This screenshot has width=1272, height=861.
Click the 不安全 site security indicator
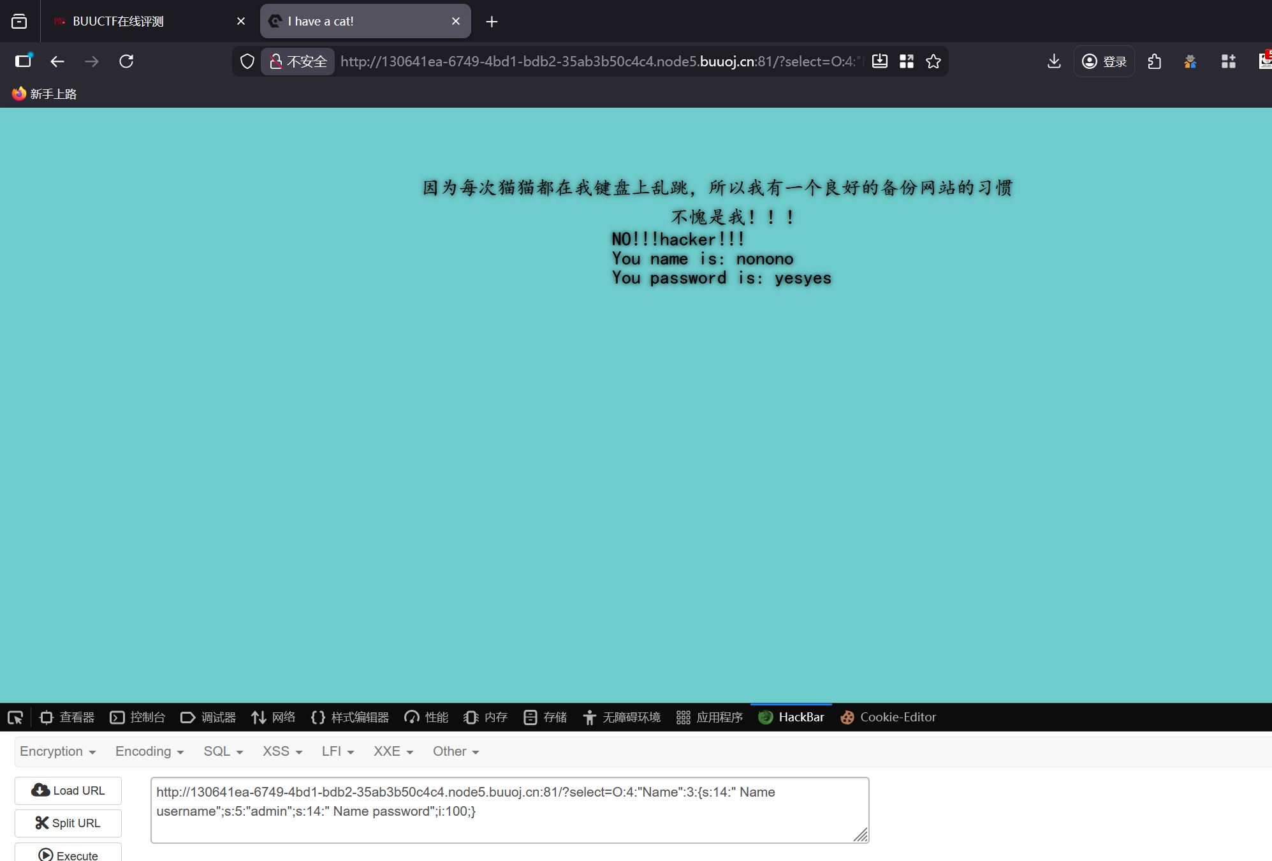pyautogui.click(x=298, y=61)
